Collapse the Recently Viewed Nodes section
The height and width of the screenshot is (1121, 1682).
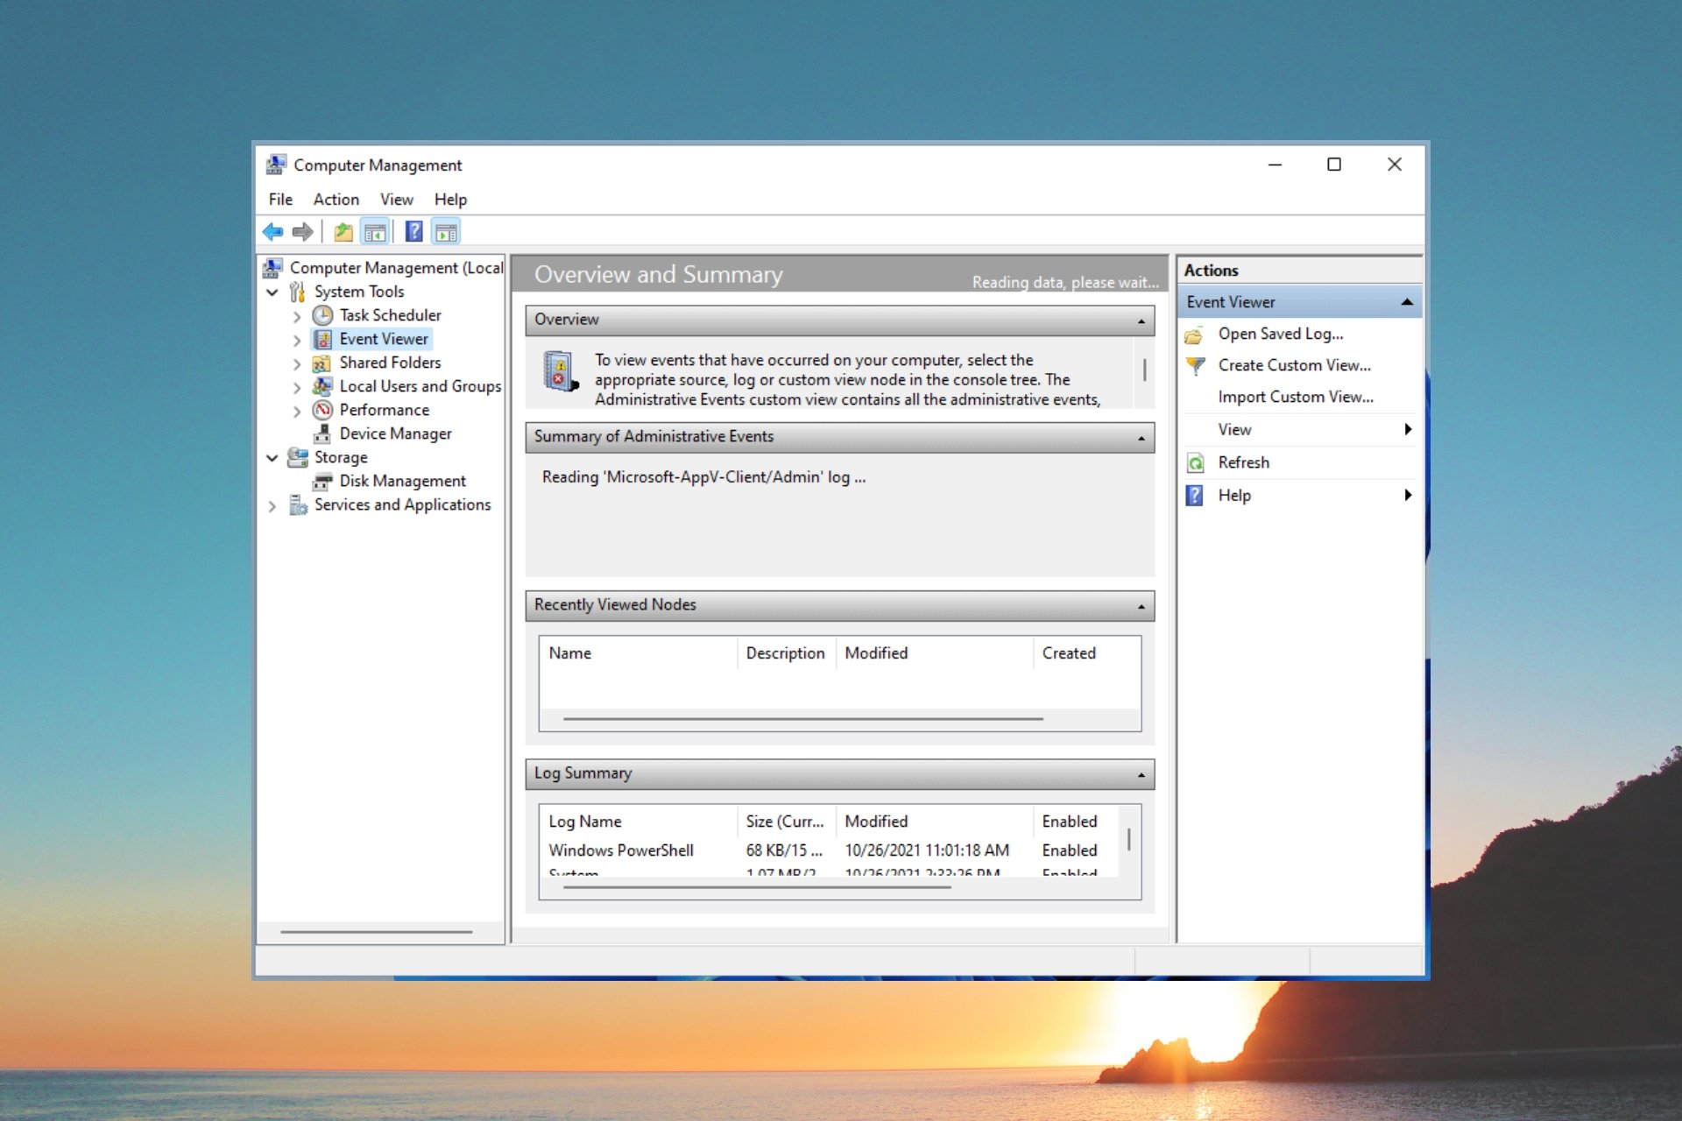point(1141,606)
